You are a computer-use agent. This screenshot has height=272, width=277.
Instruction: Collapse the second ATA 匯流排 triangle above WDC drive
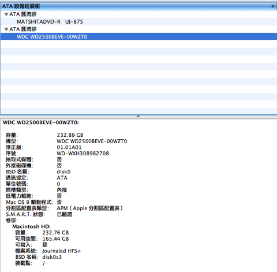click(x=6, y=29)
